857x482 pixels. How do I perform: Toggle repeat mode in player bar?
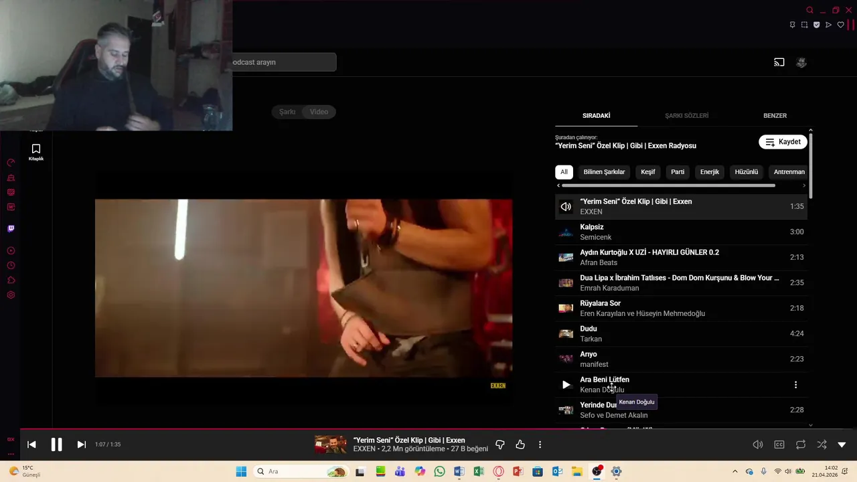(x=801, y=445)
